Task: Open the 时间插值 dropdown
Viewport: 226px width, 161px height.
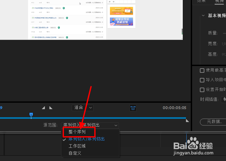Action: pos(223,99)
